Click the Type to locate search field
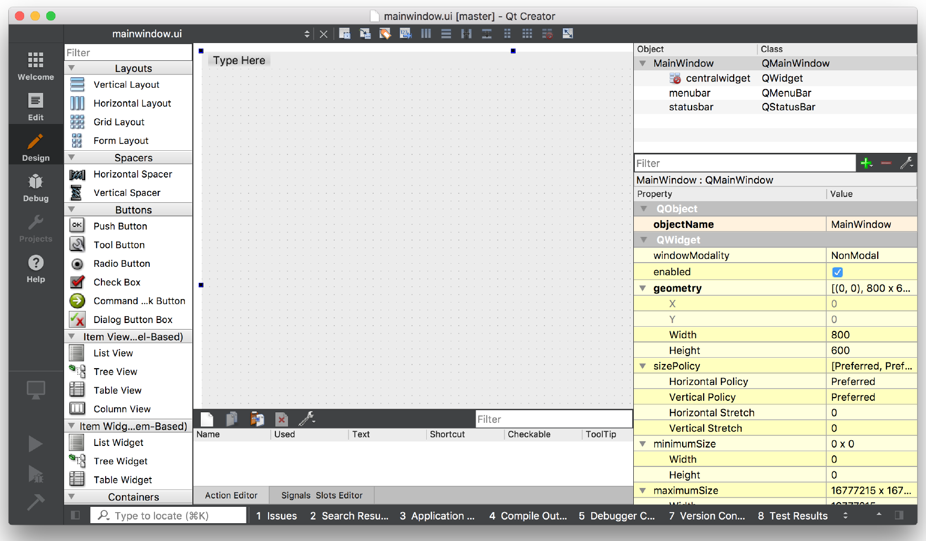This screenshot has width=926, height=541. [168, 516]
